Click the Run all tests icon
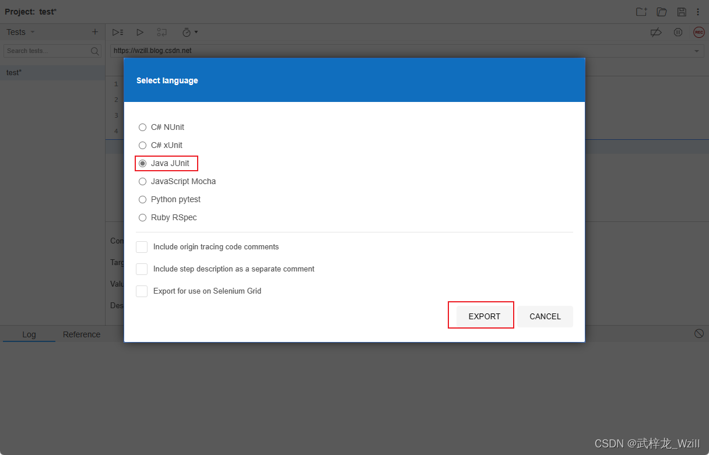This screenshot has height=455, width=709. [118, 32]
